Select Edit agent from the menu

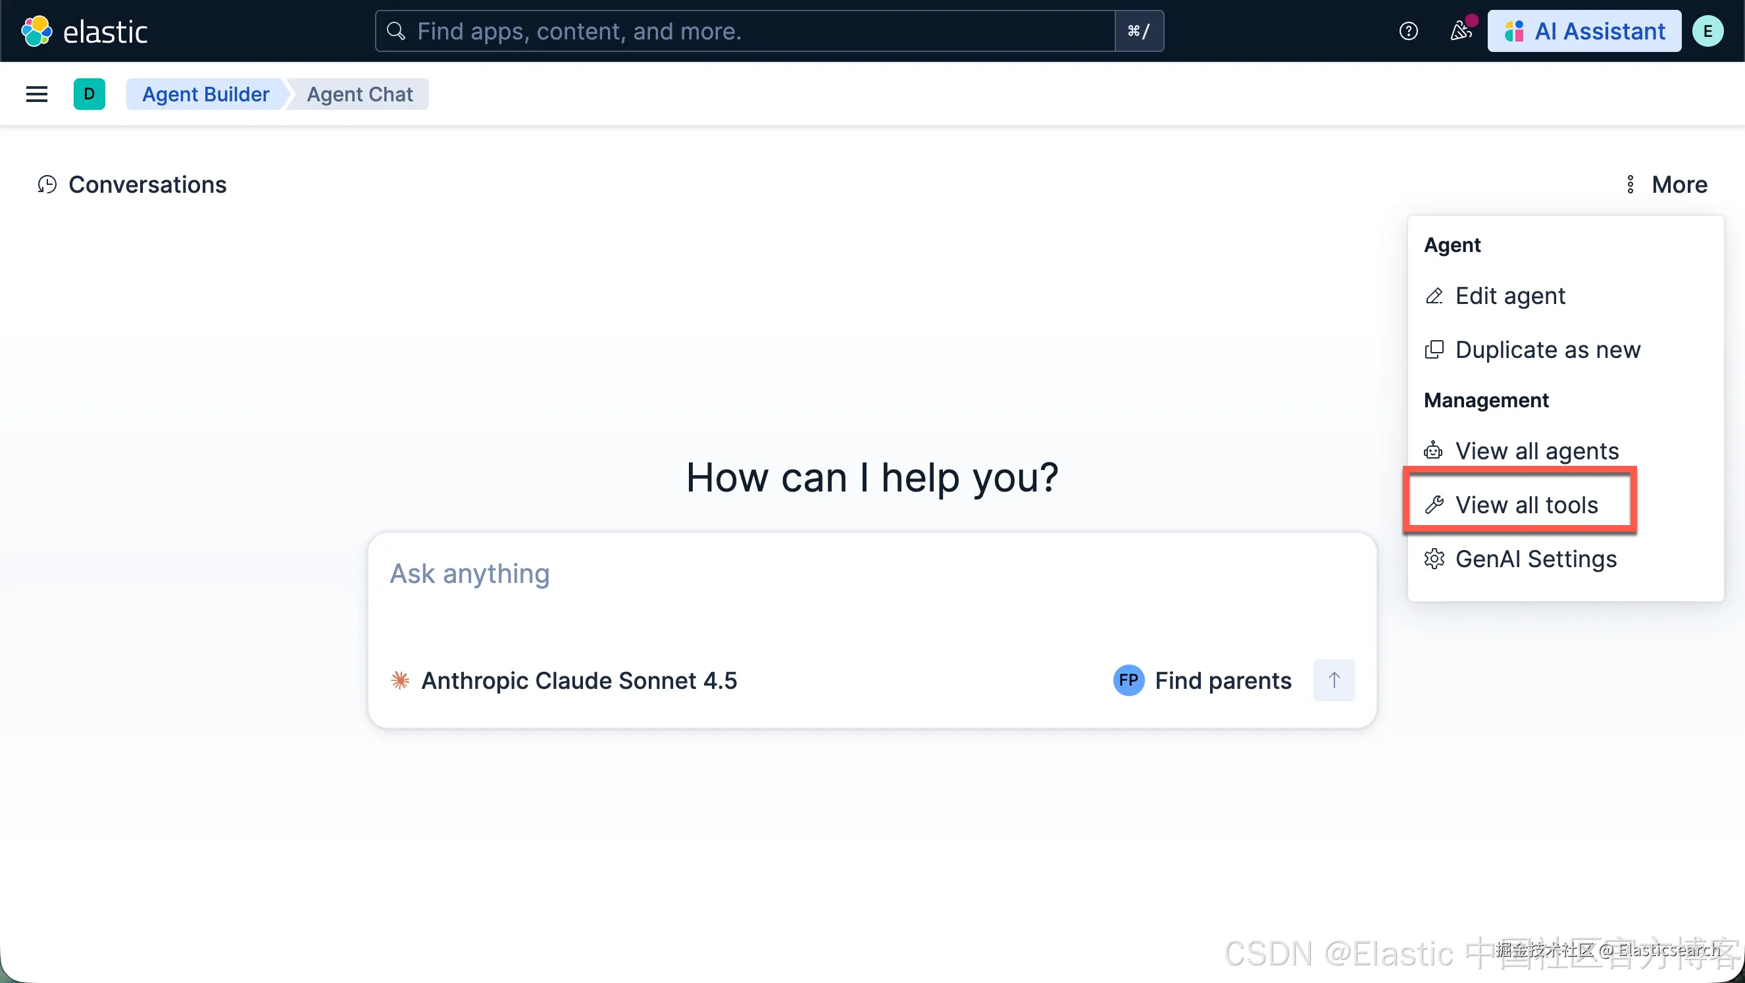[x=1510, y=296]
